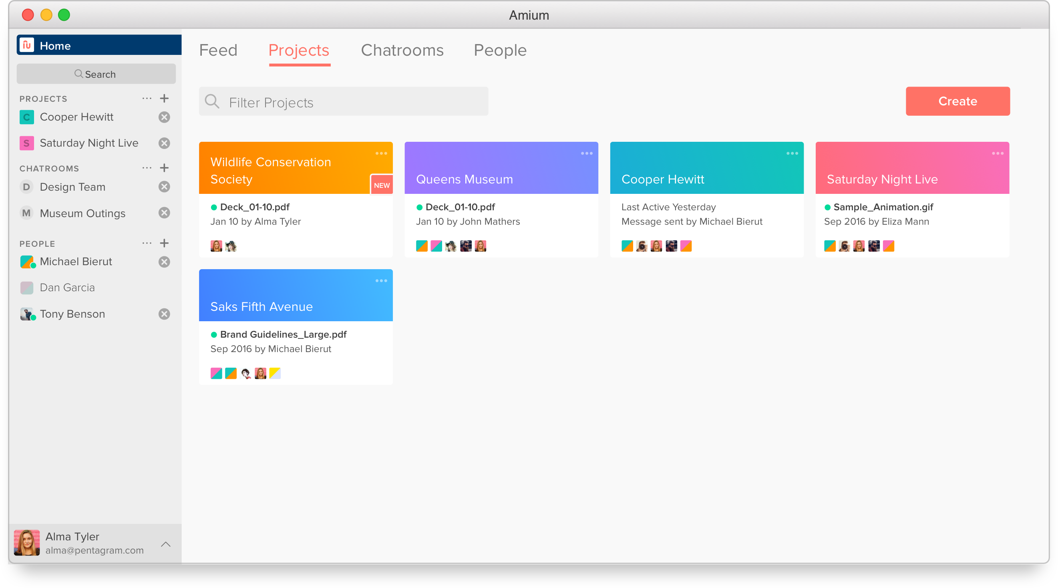
Task: Click Michael Bierut avatar in sidebar
Action: click(28, 262)
